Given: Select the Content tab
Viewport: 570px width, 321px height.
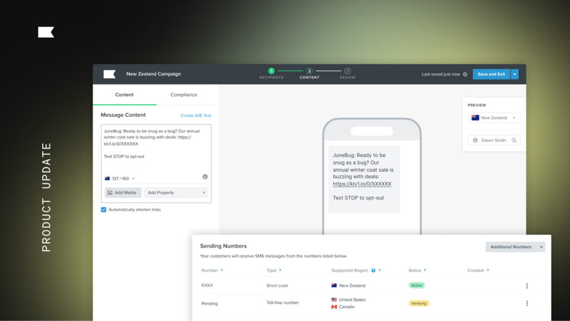Looking at the screenshot, I should pyautogui.click(x=124, y=95).
